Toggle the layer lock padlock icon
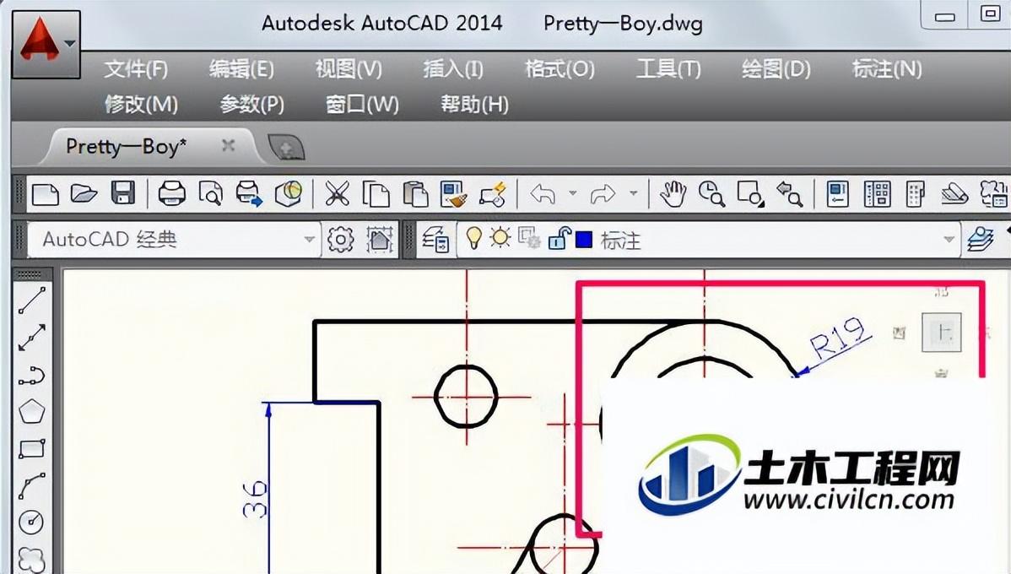 (x=558, y=240)
